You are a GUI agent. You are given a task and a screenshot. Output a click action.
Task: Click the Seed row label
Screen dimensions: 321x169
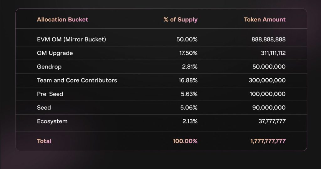pyautogui.click(x=44, y=107)
